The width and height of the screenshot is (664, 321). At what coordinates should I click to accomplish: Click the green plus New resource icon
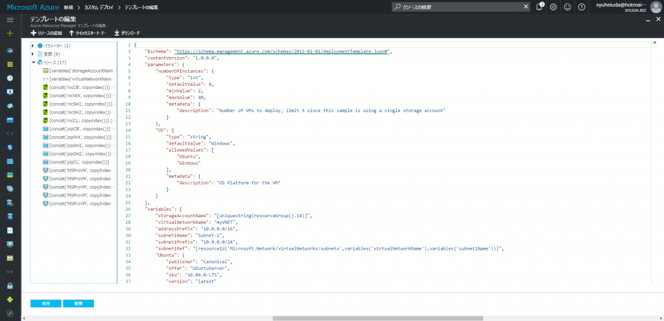pos(10,33)
